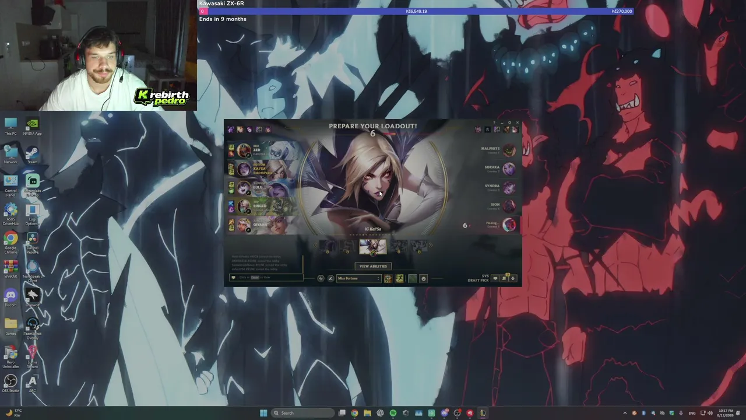This screenshot has height=420, width=746.
Task: Open DaVinci Resolve desktop shortcut
Action: (33, 242)
